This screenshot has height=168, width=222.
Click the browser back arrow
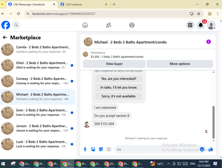3,14
